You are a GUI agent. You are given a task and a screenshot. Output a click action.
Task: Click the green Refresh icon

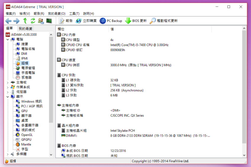pyautogui.click(x=33, y=21)
